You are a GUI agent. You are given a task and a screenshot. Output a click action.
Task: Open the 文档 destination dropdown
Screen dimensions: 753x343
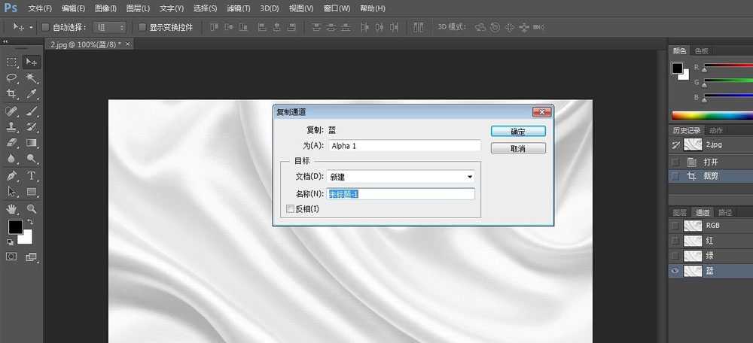[402, 177]
